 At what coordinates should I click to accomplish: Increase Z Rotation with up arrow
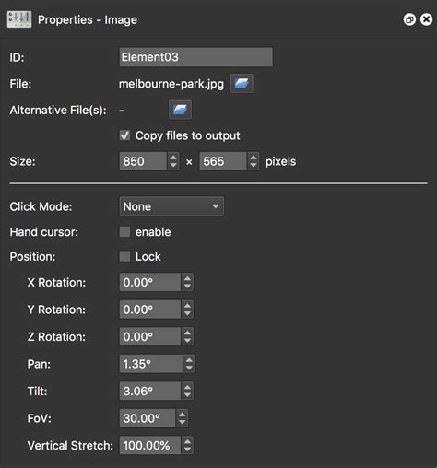coord(187,333)
